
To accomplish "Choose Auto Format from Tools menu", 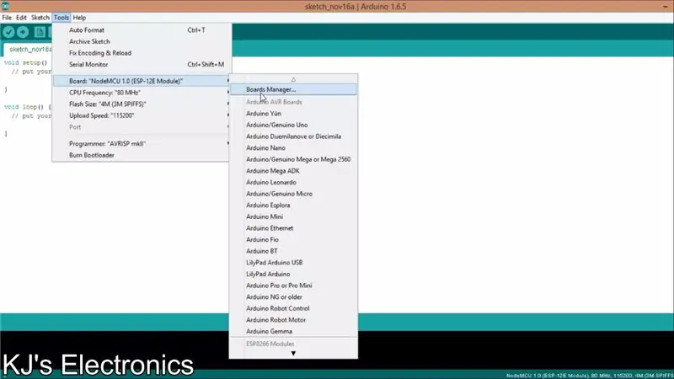I will coord(142,30).
